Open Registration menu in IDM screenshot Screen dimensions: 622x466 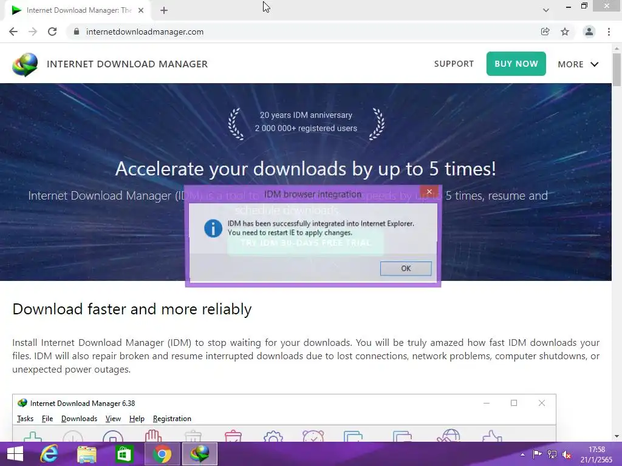pos(172,419)
